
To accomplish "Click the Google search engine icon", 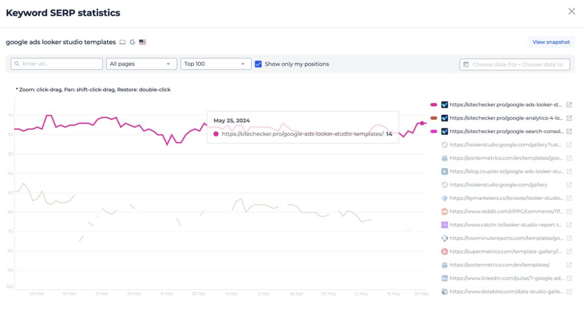I will tap(132, 42).
